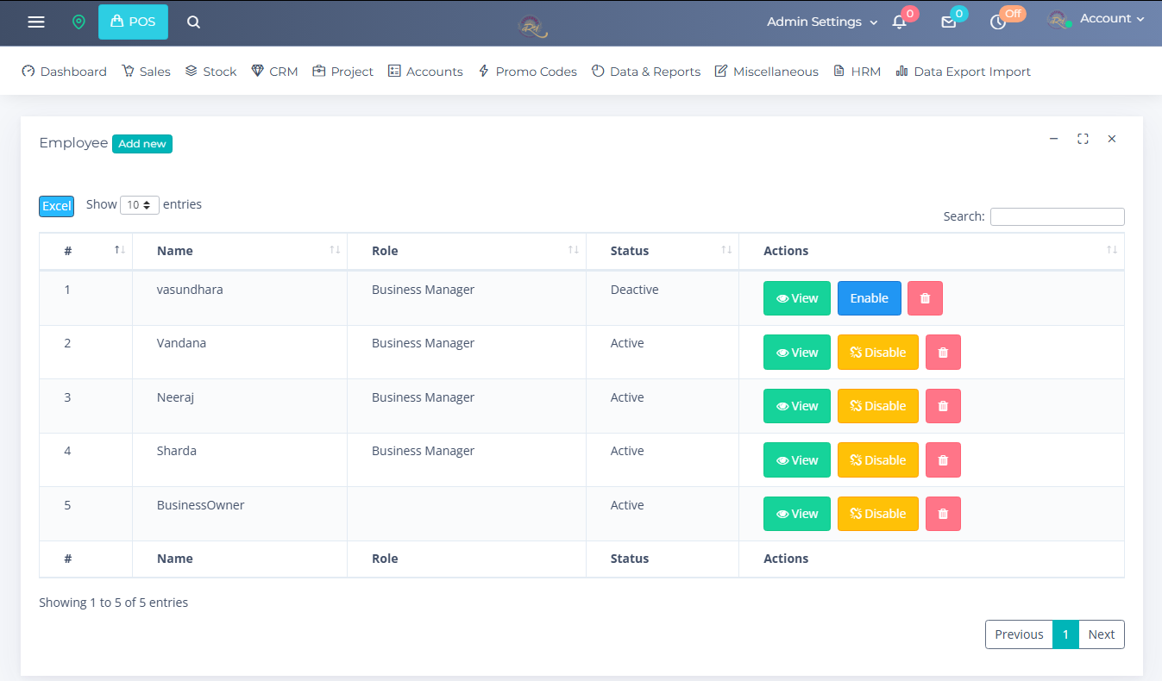The height and width of the screenshot is (681, 1162).
Task: Disable the Neeraj employee
Action: 877,406
